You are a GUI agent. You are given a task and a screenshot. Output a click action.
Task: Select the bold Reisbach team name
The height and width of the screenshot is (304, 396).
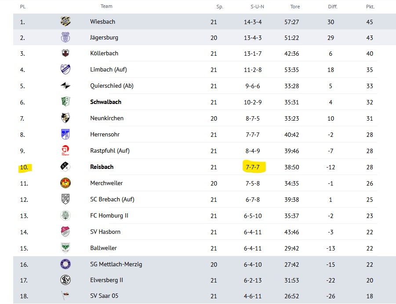tap(102, 167)
